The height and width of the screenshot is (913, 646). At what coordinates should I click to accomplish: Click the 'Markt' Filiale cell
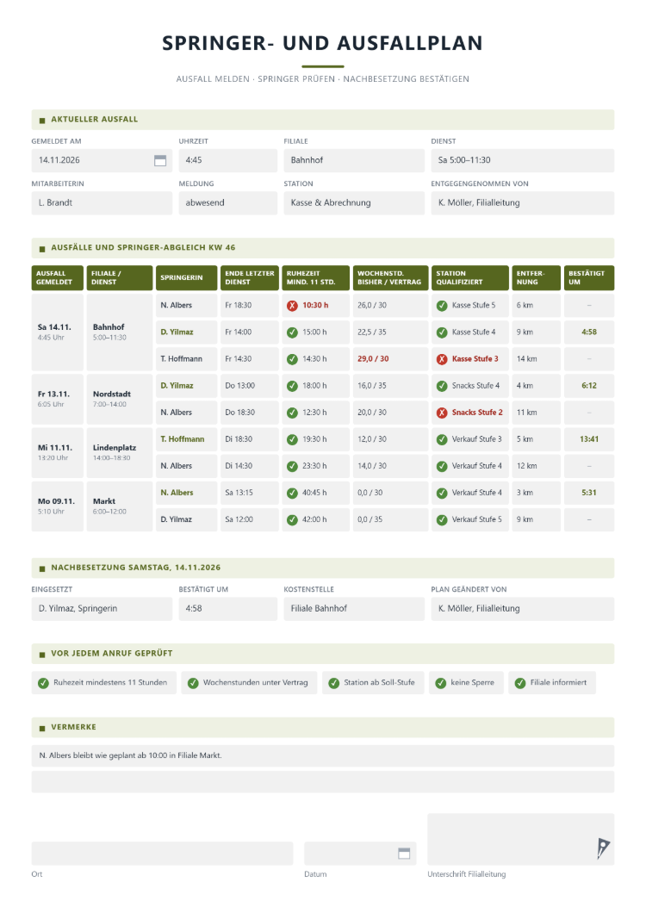[120, 506]
